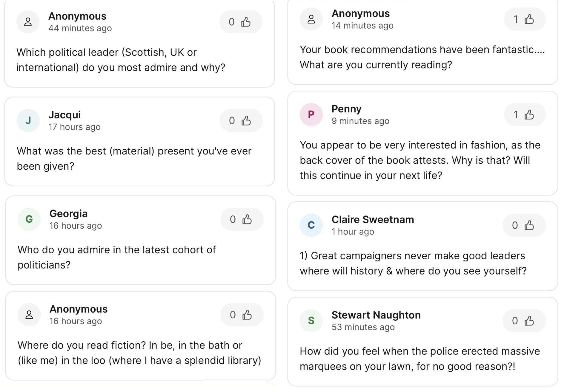Screen dimensions: 564x389
Task: Click Jacqui's J avatar
Action: (x=28, y=120)
